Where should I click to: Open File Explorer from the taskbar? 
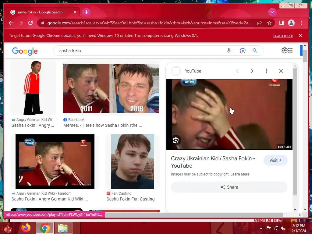(x=63, y=228)
